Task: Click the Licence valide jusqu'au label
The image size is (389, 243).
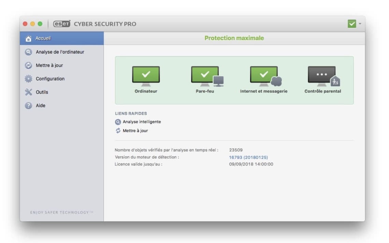Action: (139, 164)
